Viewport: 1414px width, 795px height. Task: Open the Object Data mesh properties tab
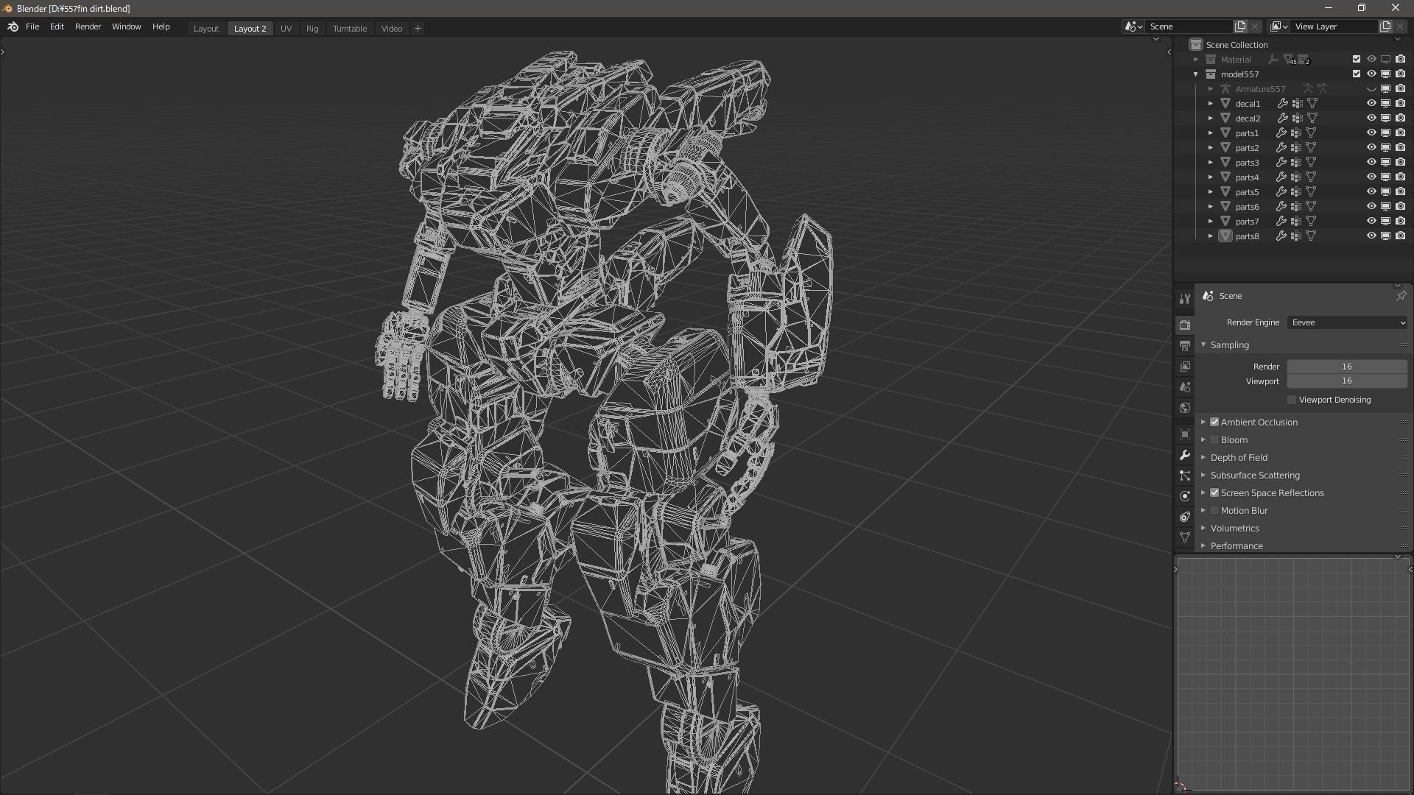pos(1184,537)
